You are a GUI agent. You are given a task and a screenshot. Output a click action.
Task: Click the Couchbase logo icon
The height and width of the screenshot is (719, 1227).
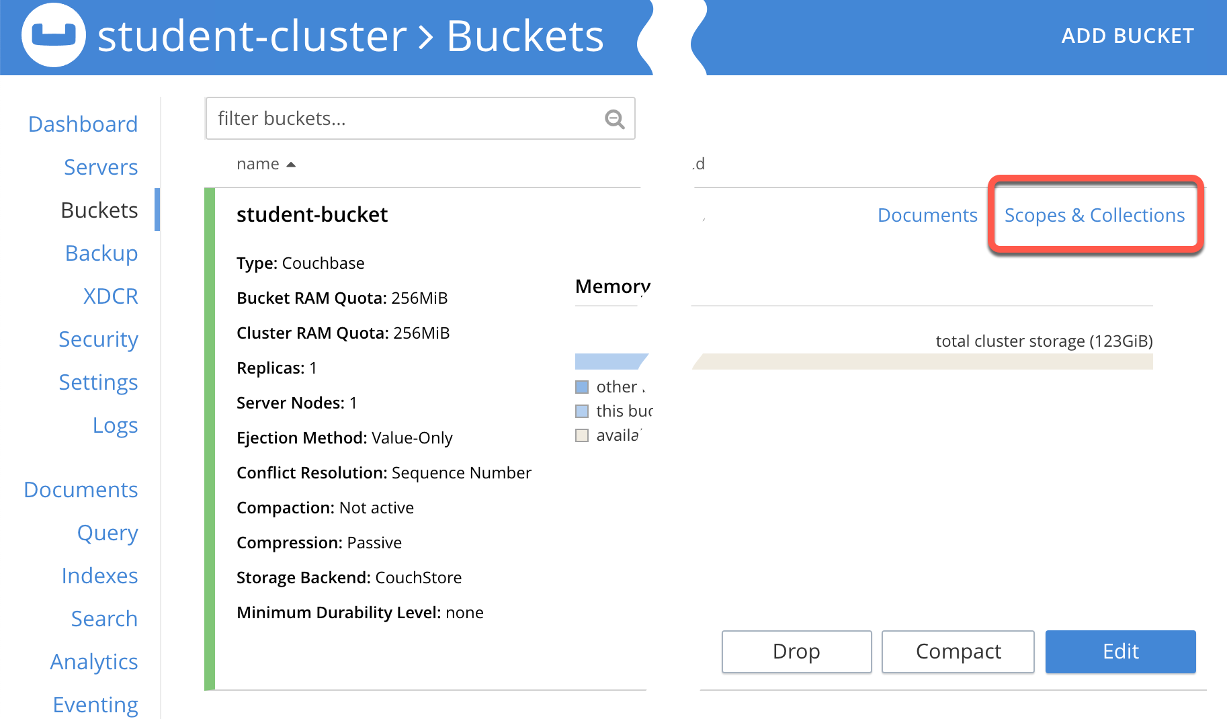coord(54,35)
